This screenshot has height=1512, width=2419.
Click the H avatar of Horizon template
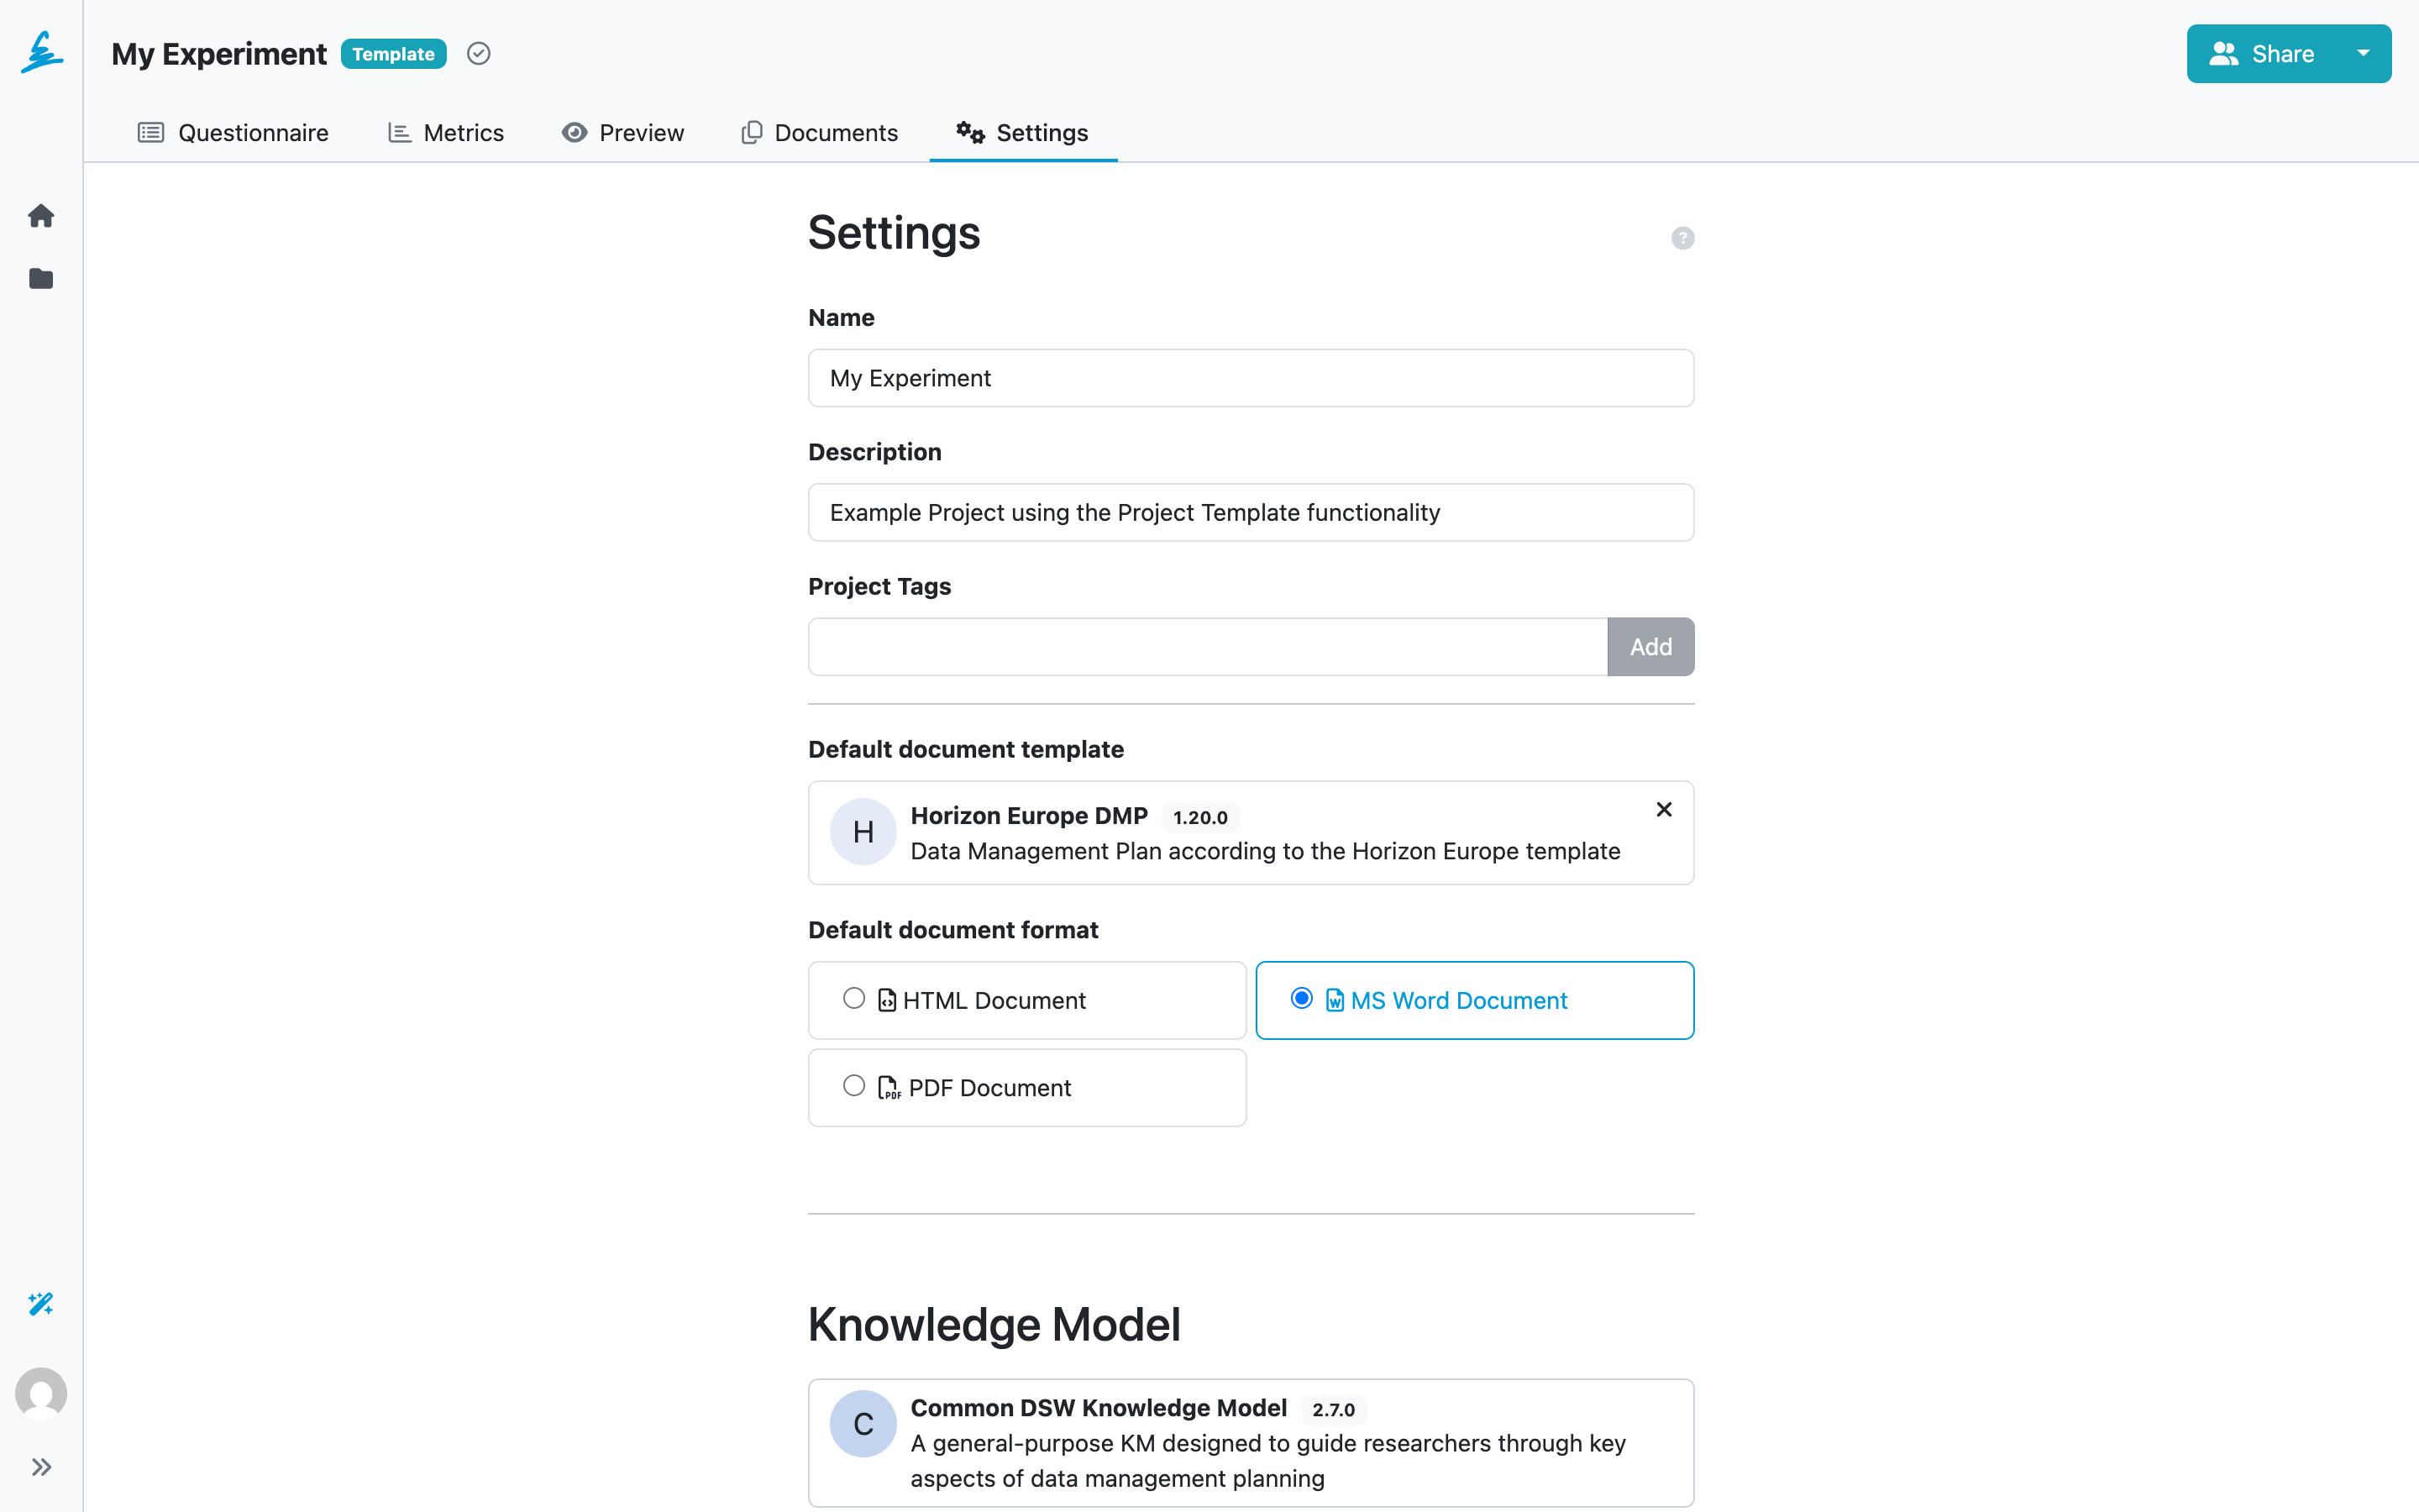point(863,832)
